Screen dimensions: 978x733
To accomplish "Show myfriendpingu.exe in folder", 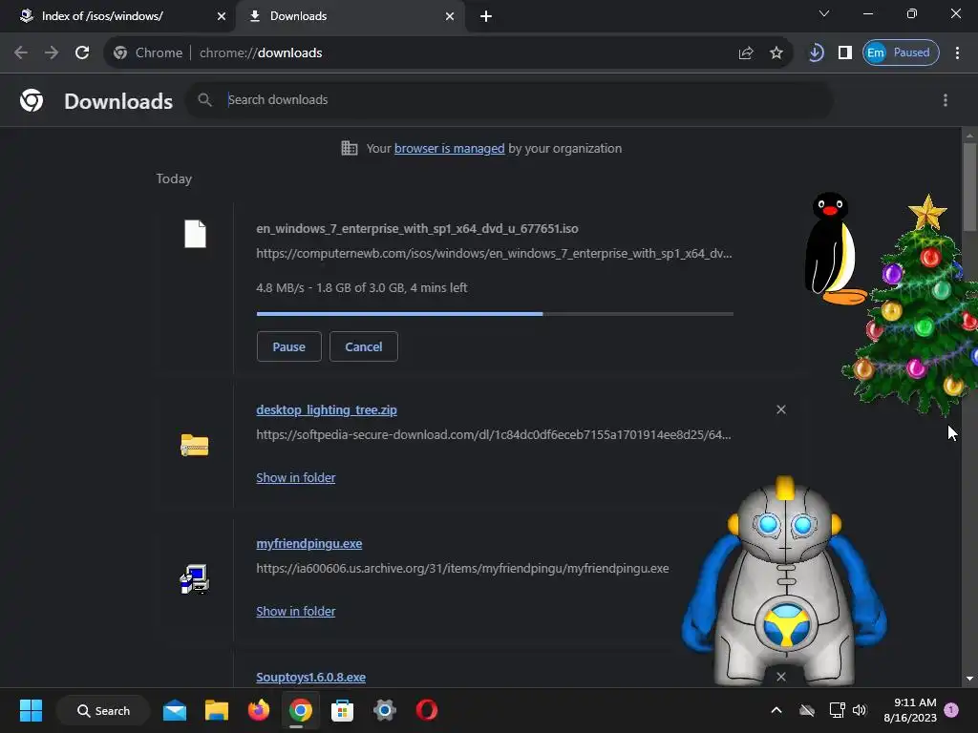I will pos(296,612).
